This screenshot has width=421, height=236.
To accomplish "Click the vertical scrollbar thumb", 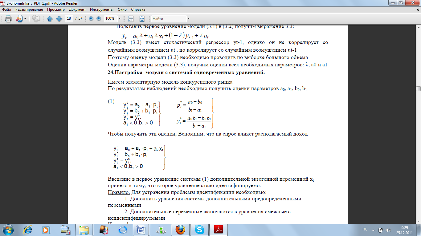I will coord(418,89).
